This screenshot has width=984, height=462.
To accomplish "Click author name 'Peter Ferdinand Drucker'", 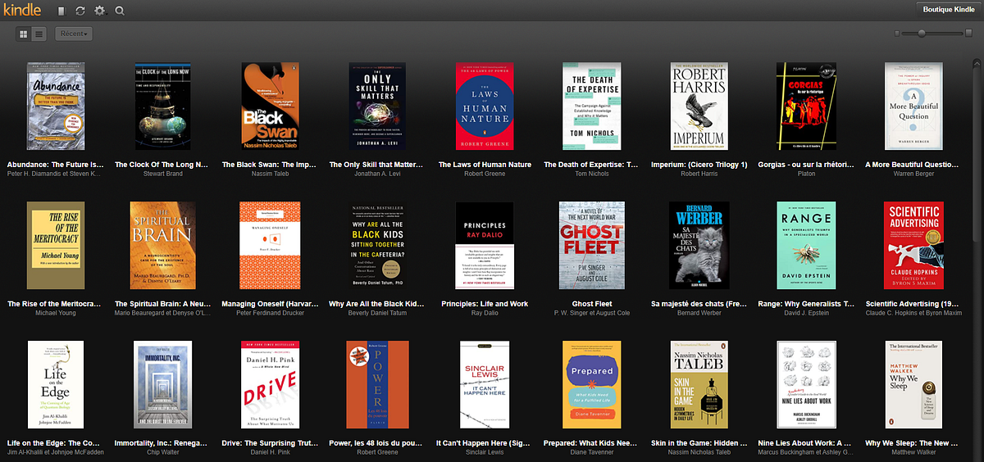I will [x=270, y=314].
